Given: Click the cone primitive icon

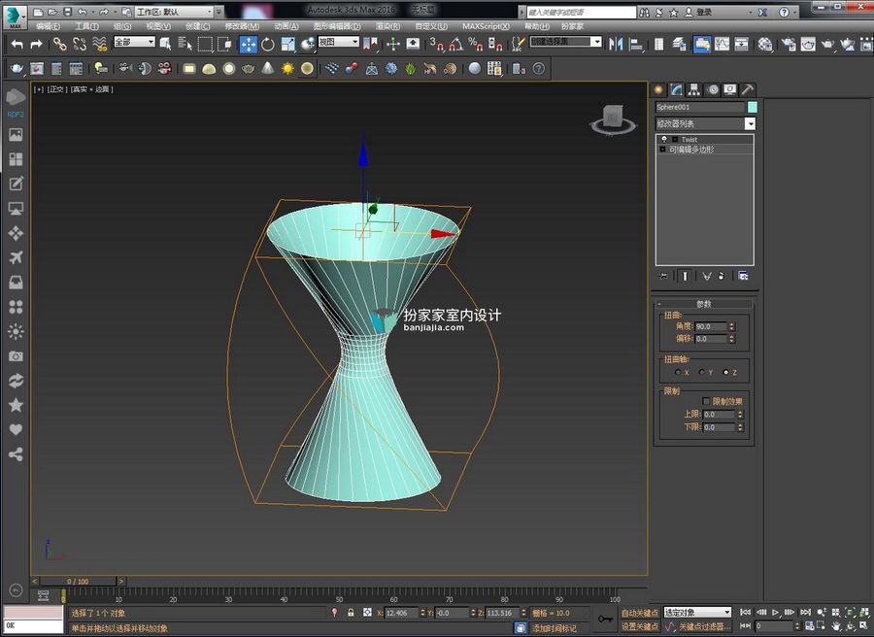Looking at the screenshot, I should [268, 69].
